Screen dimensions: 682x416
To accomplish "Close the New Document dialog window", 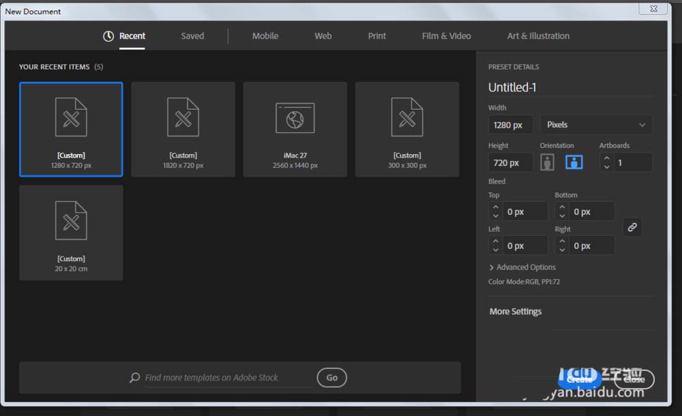I will tap(653, 9).
